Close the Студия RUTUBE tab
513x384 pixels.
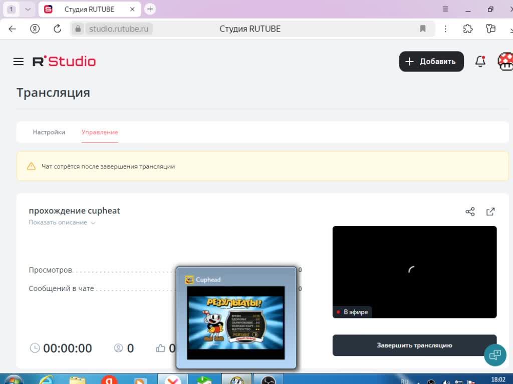[x=132, y=9]
